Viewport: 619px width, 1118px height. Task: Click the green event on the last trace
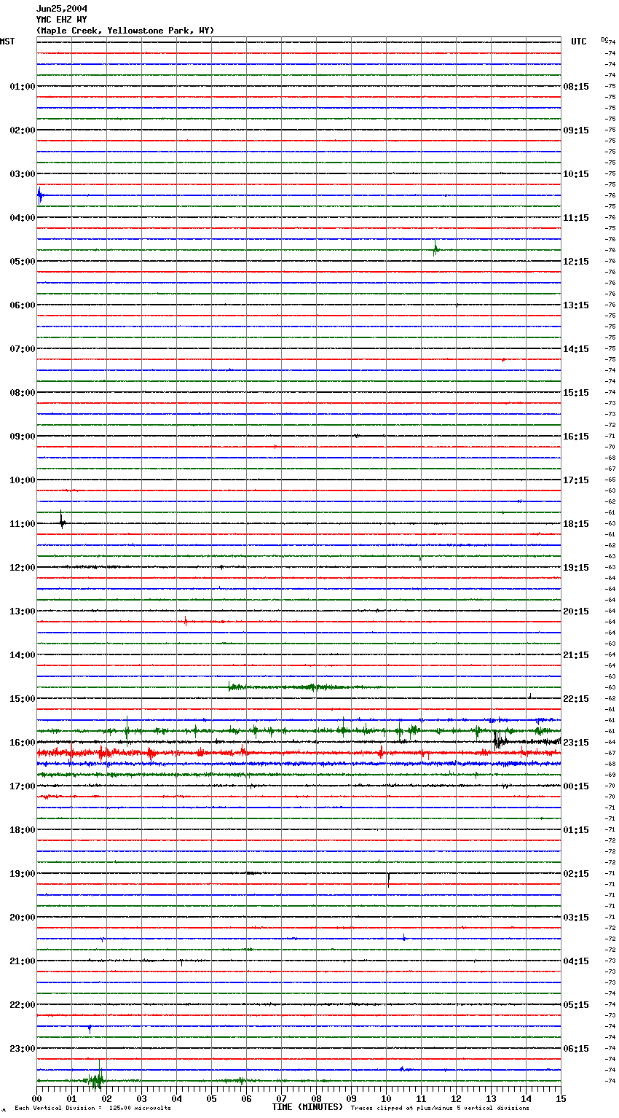95,1076
